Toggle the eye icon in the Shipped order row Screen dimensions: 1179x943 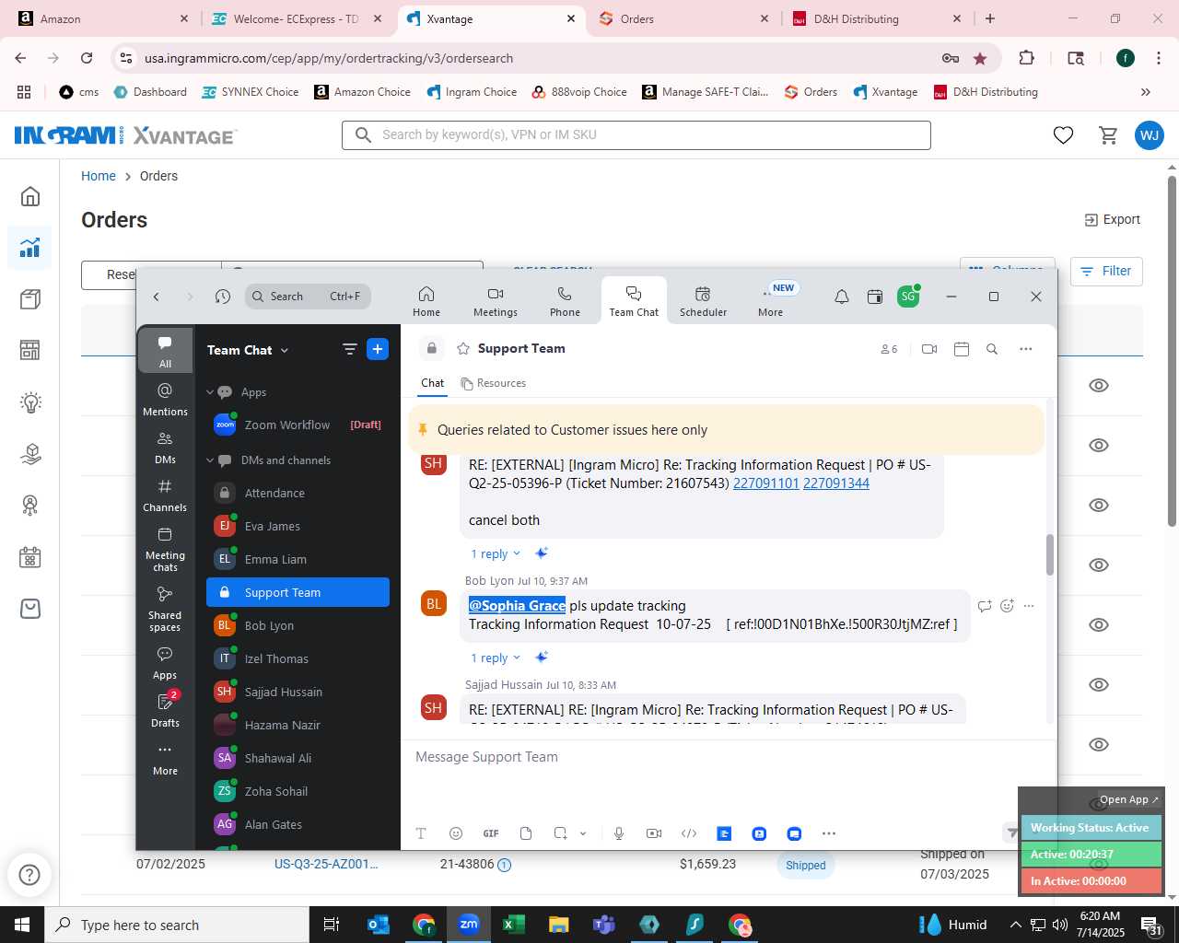[x=1099, y=865]
